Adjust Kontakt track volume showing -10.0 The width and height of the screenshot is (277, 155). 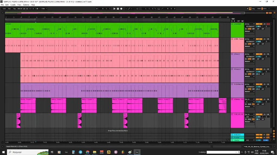(259, 26)
